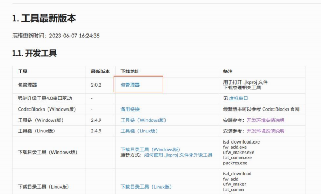
Task: Click the isd_download.exe entry
Action: 241,142
